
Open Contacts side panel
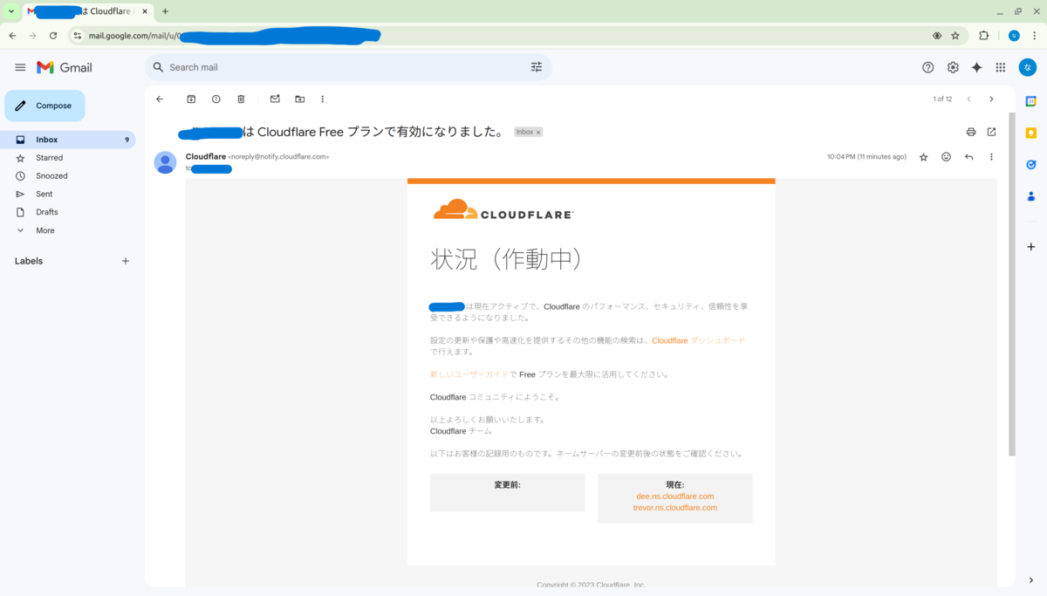[x=1031, y=195]
